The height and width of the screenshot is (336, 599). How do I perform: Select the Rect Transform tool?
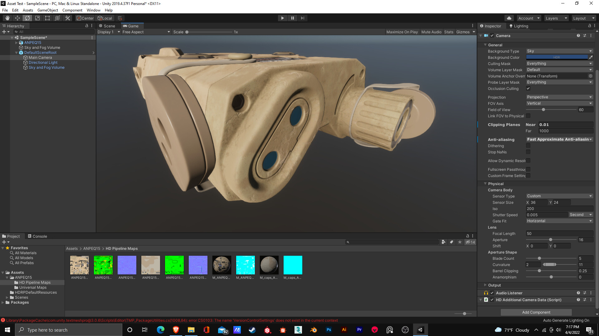tap(47, 18)
